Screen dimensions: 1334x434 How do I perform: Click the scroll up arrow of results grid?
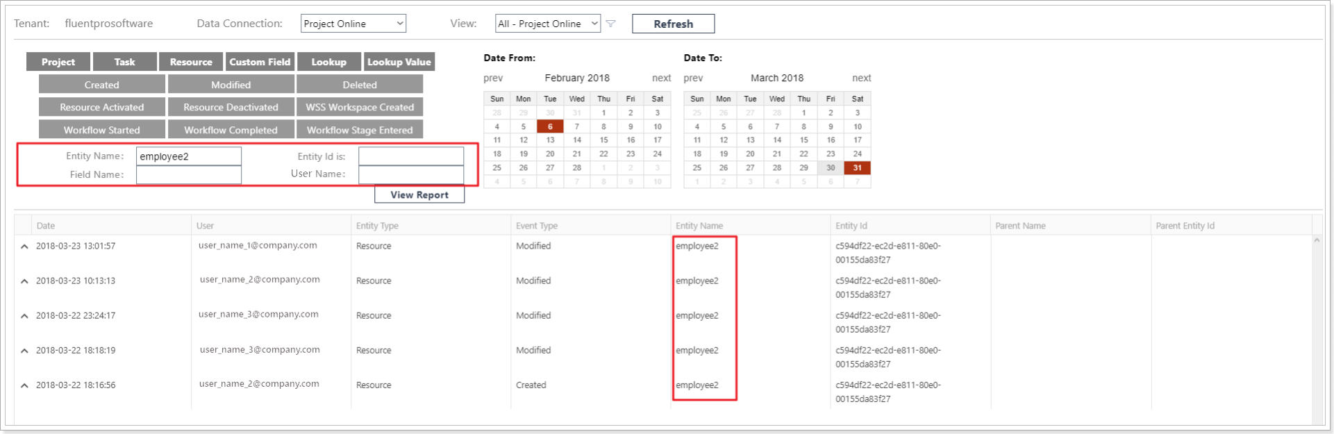[1317, 240]
